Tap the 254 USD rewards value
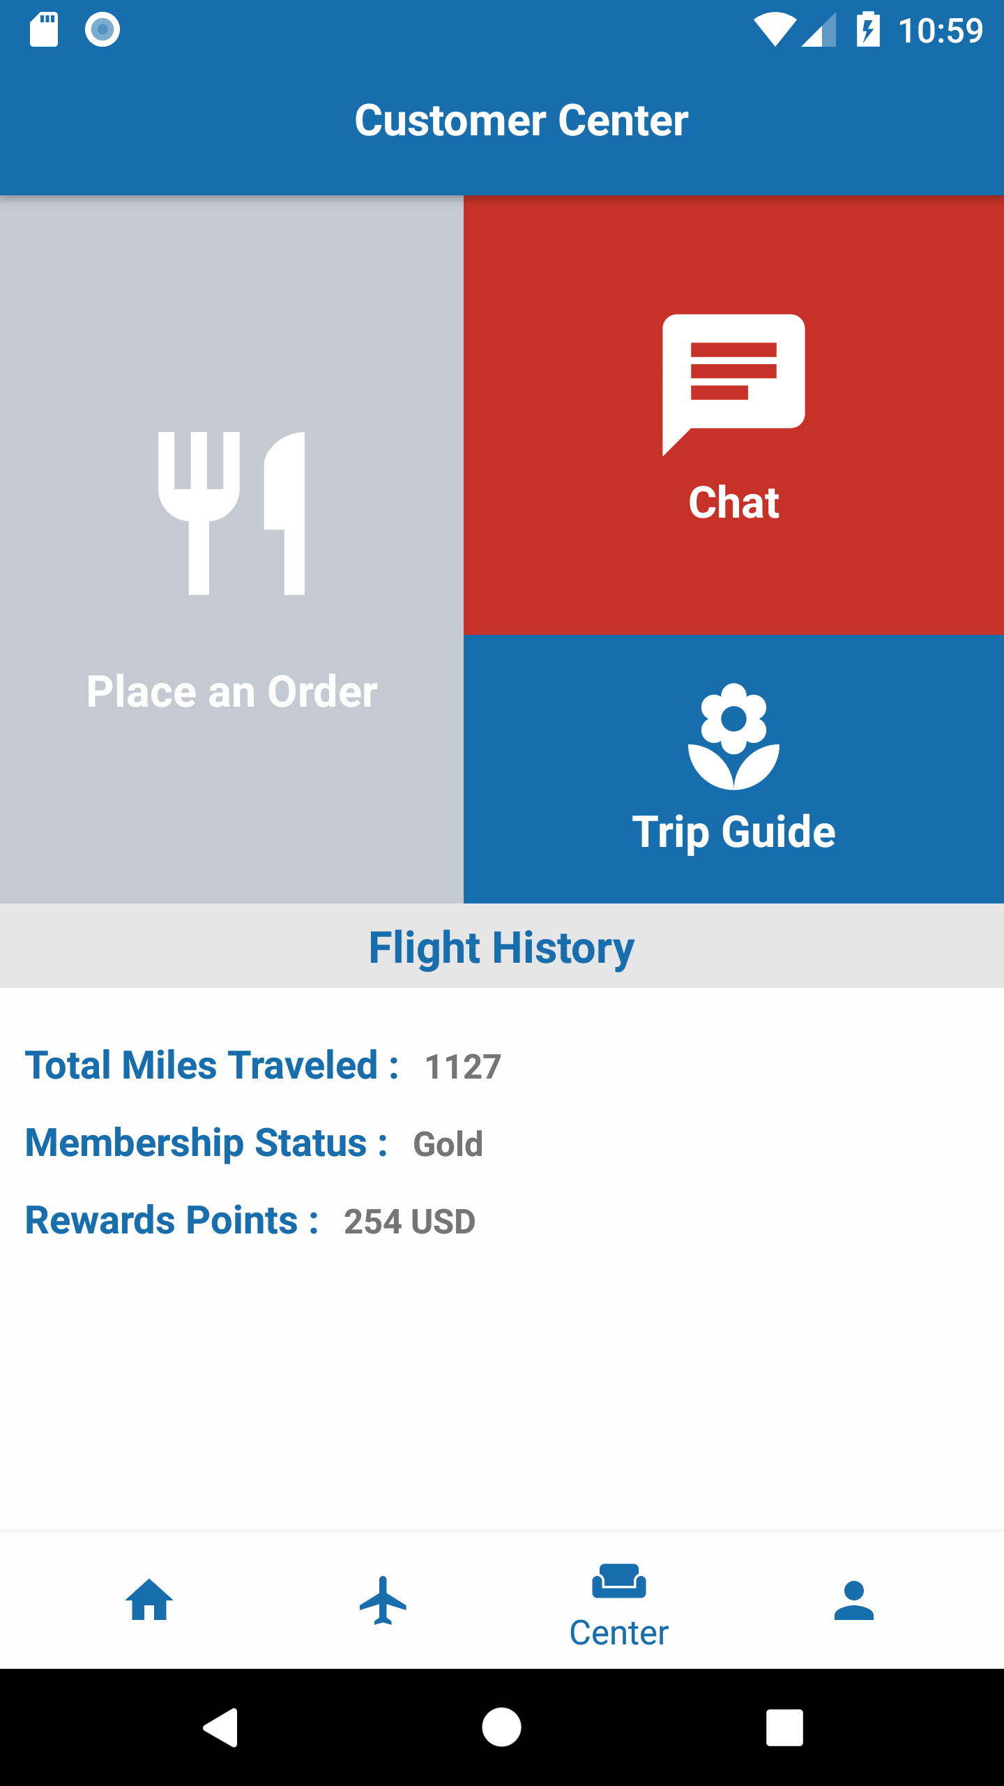Screen dimensions: 1004x1786 click(x=409, y=1222)
